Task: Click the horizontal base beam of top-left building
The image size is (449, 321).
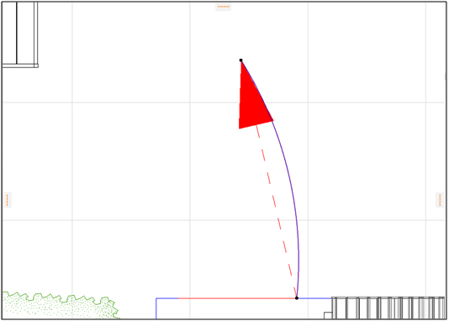Action: (x=20, y=66)
